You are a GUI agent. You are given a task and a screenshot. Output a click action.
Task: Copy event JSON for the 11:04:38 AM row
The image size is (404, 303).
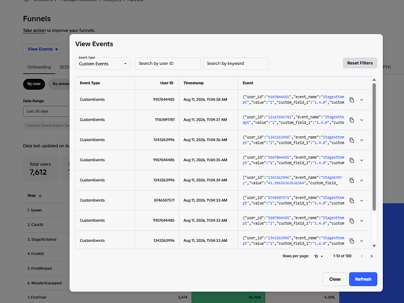pyautogui.click(x=352, y=100)
